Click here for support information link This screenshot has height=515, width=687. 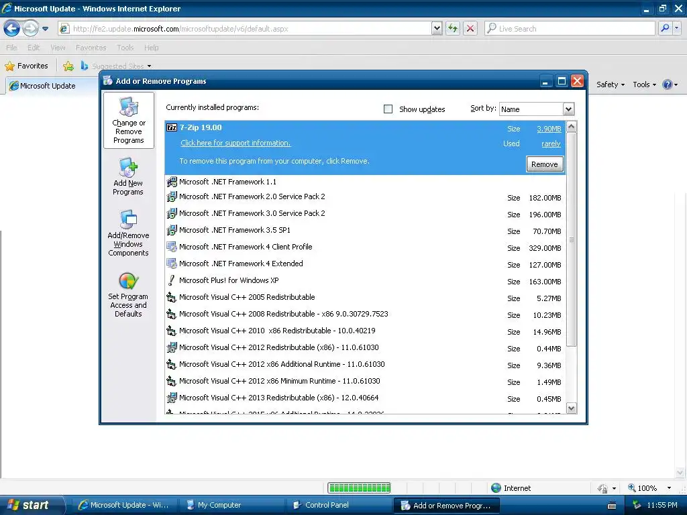tap(235, 143)
